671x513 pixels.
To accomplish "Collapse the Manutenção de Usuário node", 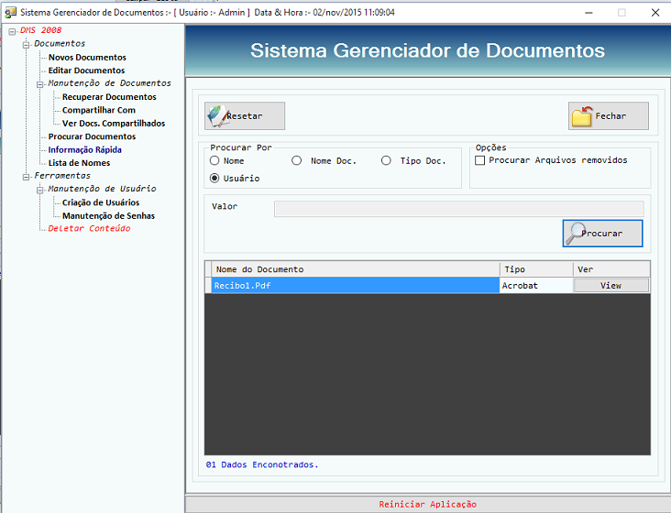I will point(39,190).
